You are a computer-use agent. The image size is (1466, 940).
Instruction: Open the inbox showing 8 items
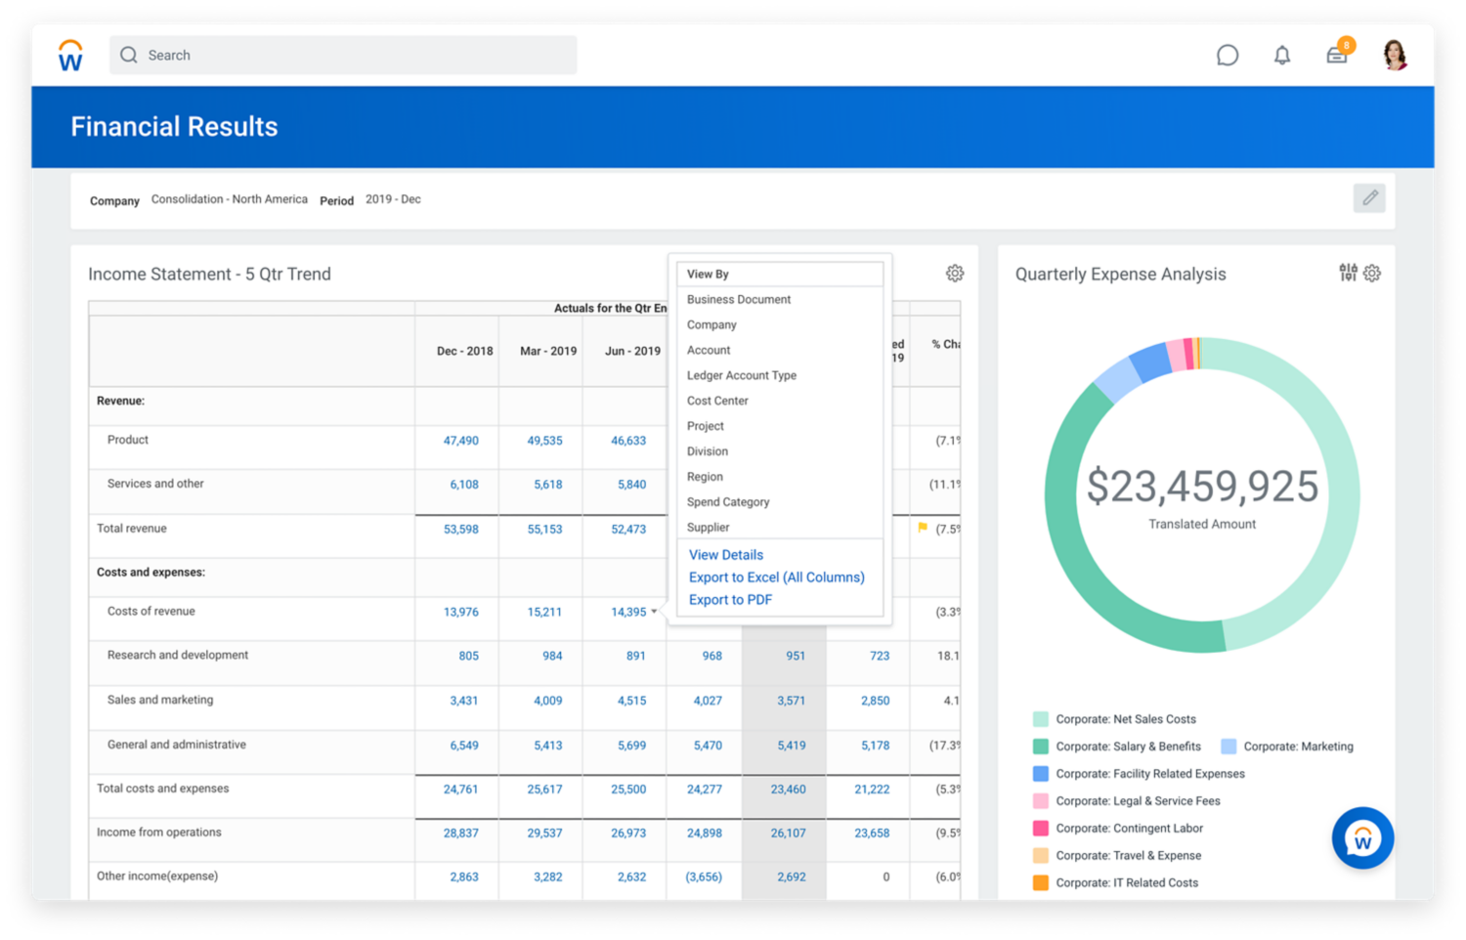(x=1337, y=56)
